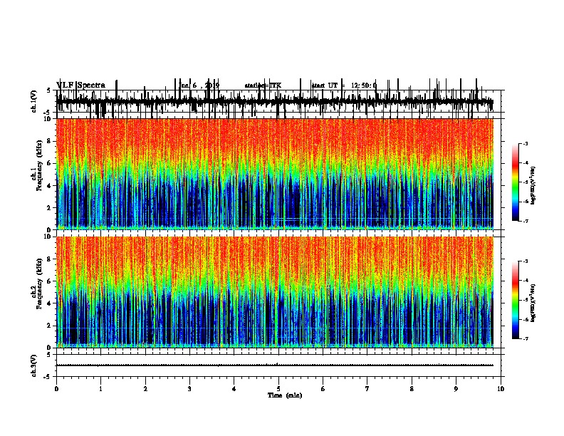Click the "Time (min)" x-axis label
Image resolution: width=564 pixels, height=436 pixels.
click(x=285, y=395)
